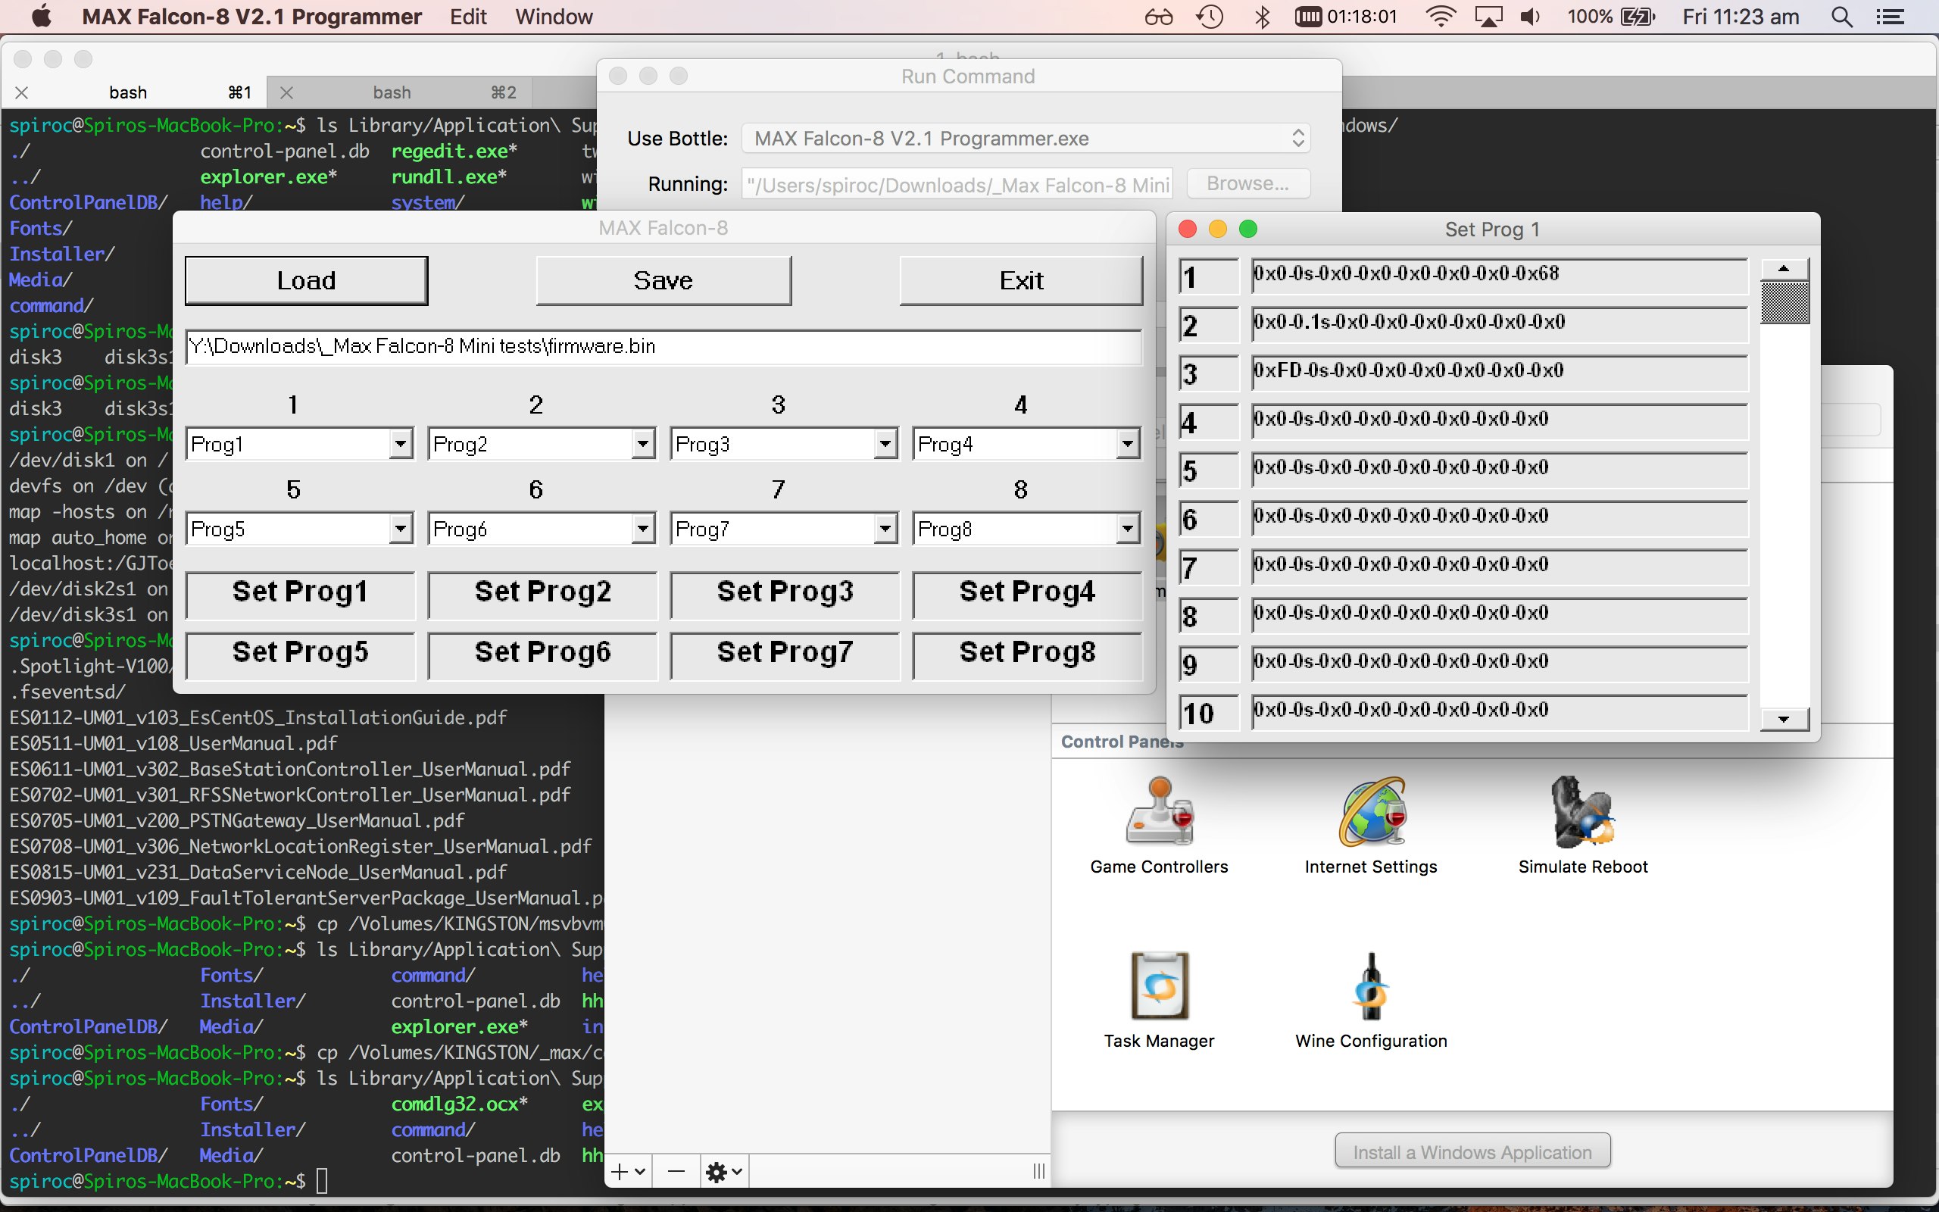Click the Simulate Reboot icon
Screen dimensions: 1939x1212
[1582, 811]
